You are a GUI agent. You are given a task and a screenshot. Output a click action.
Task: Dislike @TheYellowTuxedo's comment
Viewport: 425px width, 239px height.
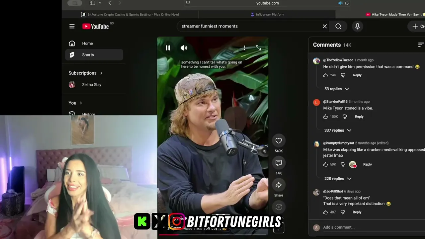tap(343, 75)
